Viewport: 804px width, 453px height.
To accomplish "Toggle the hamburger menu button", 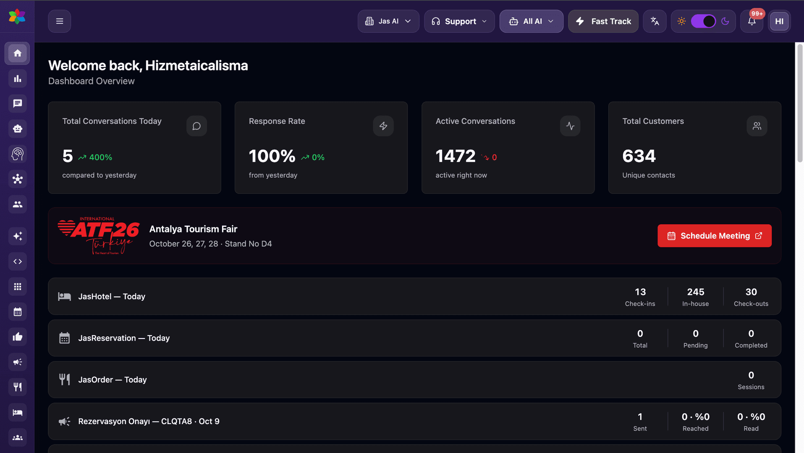I will (x=60, y=21).
